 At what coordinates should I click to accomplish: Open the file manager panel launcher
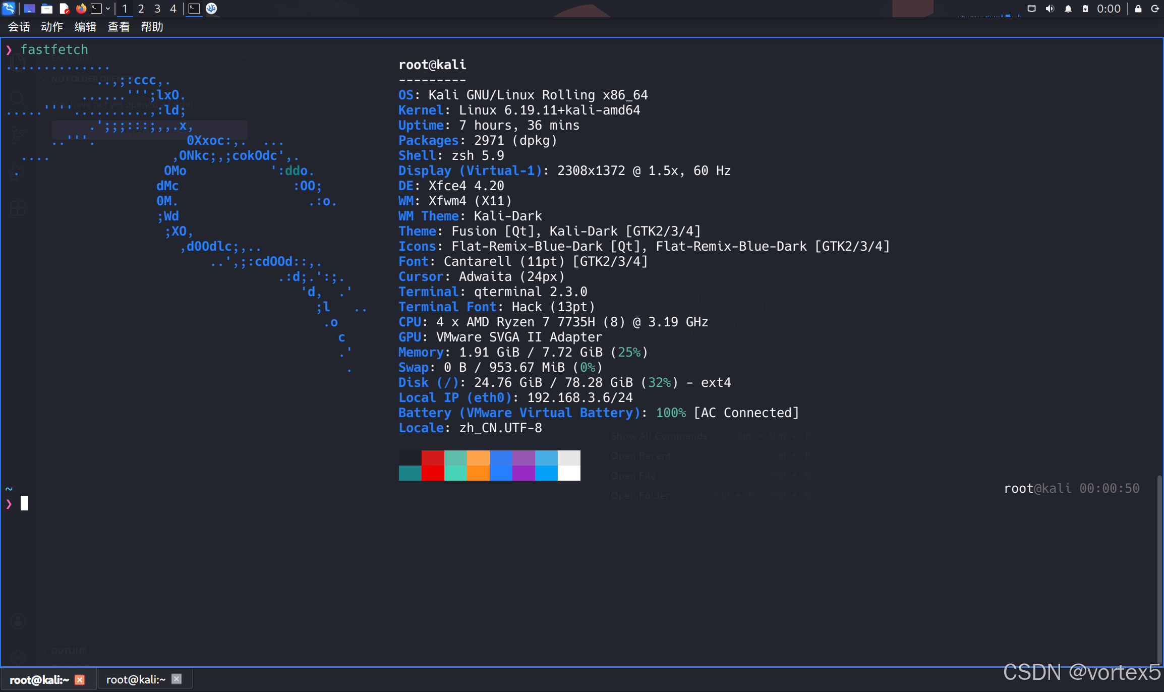point(47,9)
